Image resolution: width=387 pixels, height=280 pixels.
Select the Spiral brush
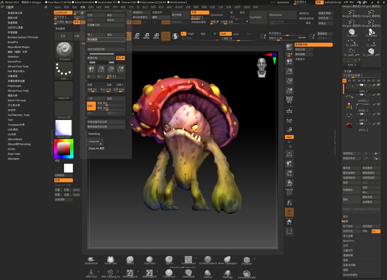coord(169,260)
